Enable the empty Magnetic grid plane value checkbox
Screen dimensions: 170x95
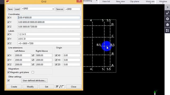33,72
